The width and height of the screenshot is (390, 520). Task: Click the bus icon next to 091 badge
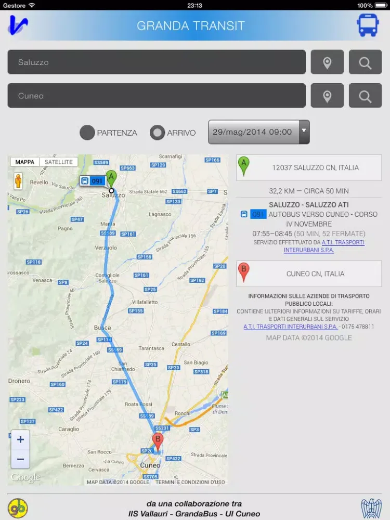point(244,214)
